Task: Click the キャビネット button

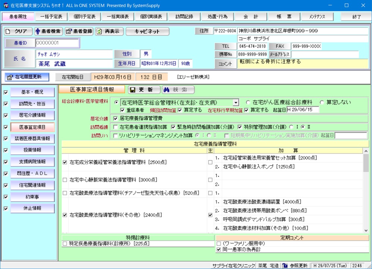Action: [x=147, y=32]
